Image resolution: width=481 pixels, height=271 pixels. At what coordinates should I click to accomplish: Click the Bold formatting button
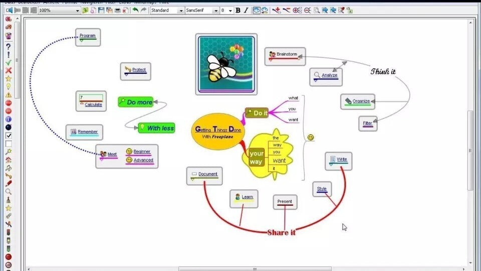point(238,10)
